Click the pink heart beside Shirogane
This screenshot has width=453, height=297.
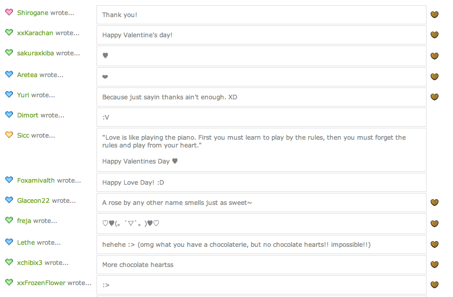9,12
